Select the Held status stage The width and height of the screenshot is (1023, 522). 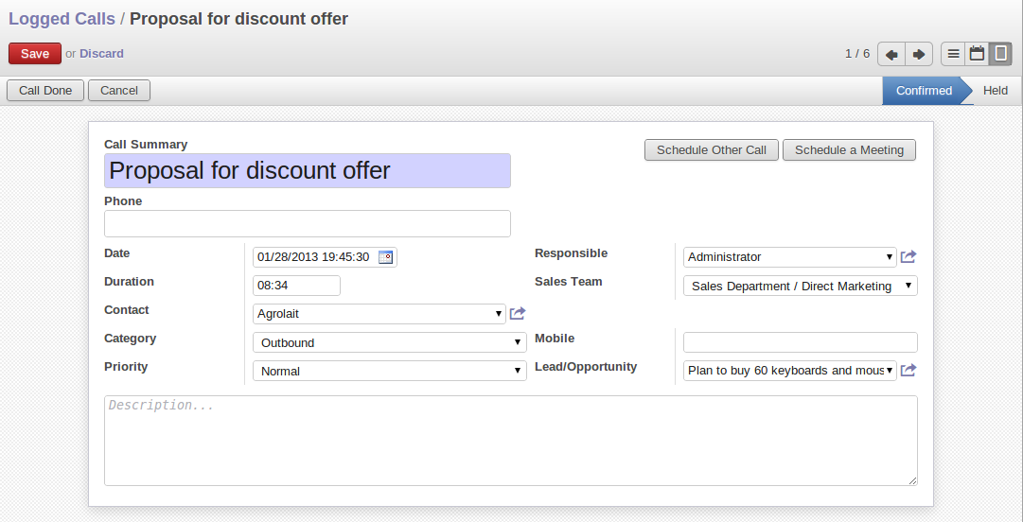point(995,91)
